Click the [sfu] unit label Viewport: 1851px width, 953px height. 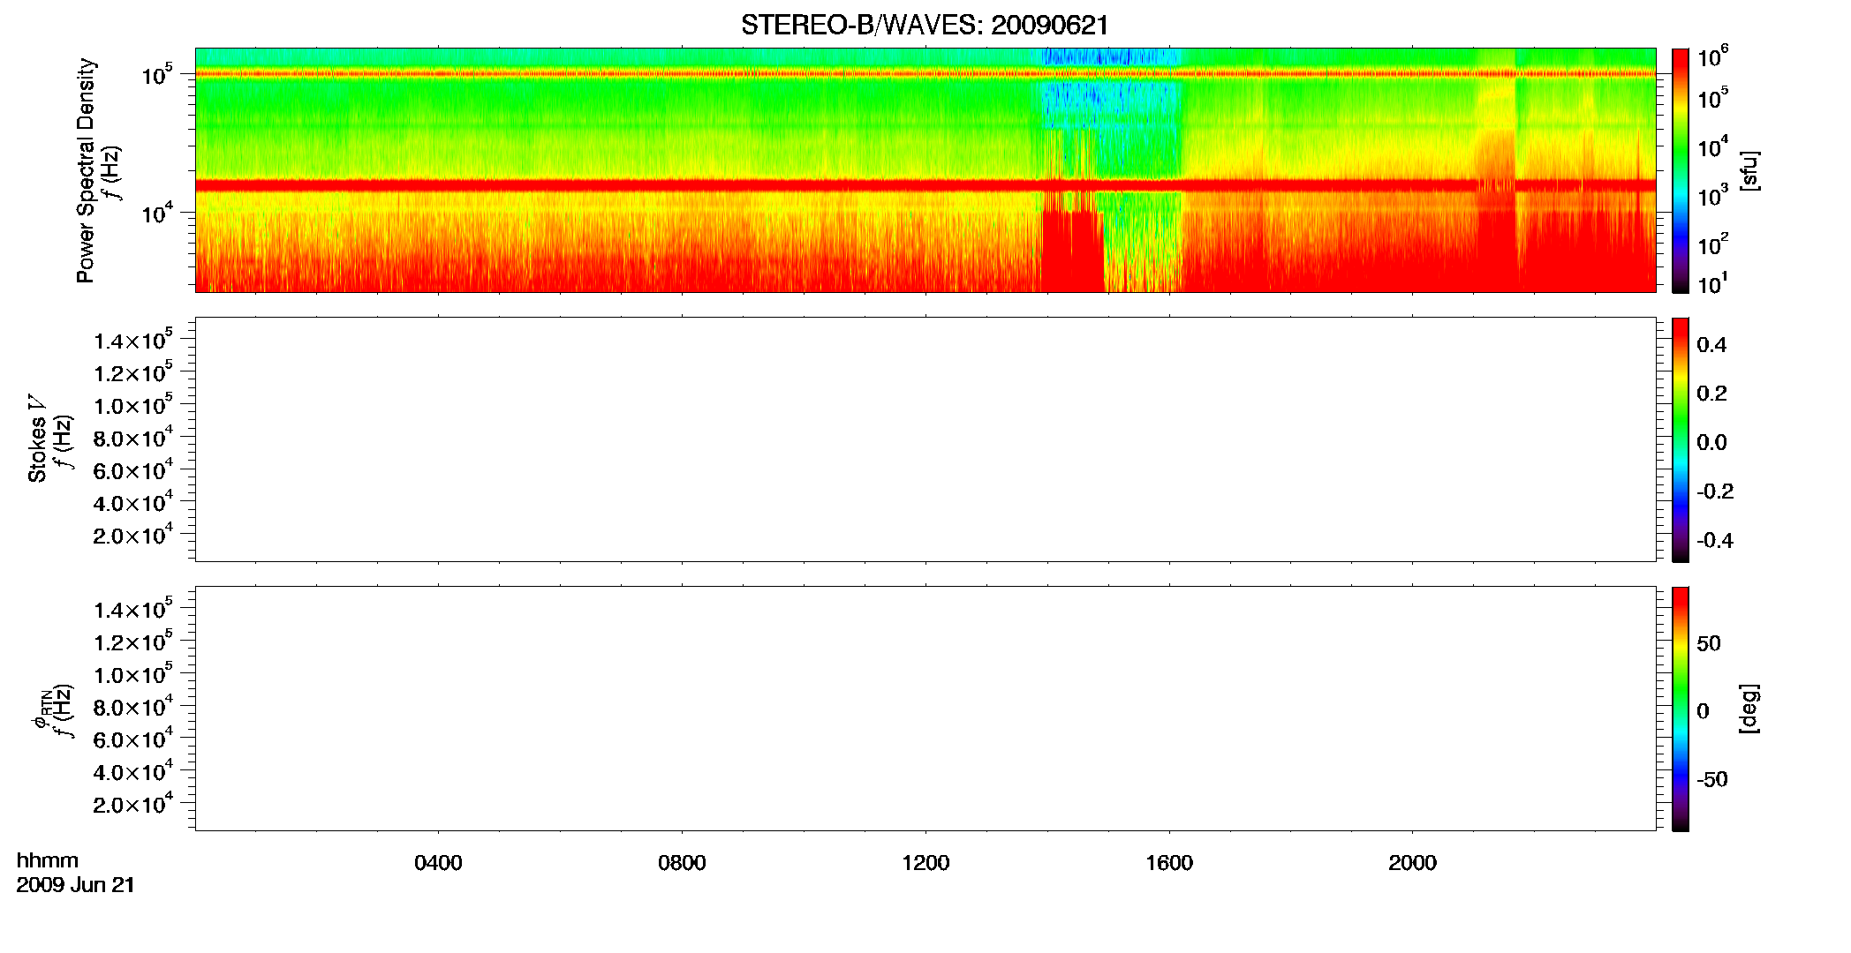(1749, 170)
